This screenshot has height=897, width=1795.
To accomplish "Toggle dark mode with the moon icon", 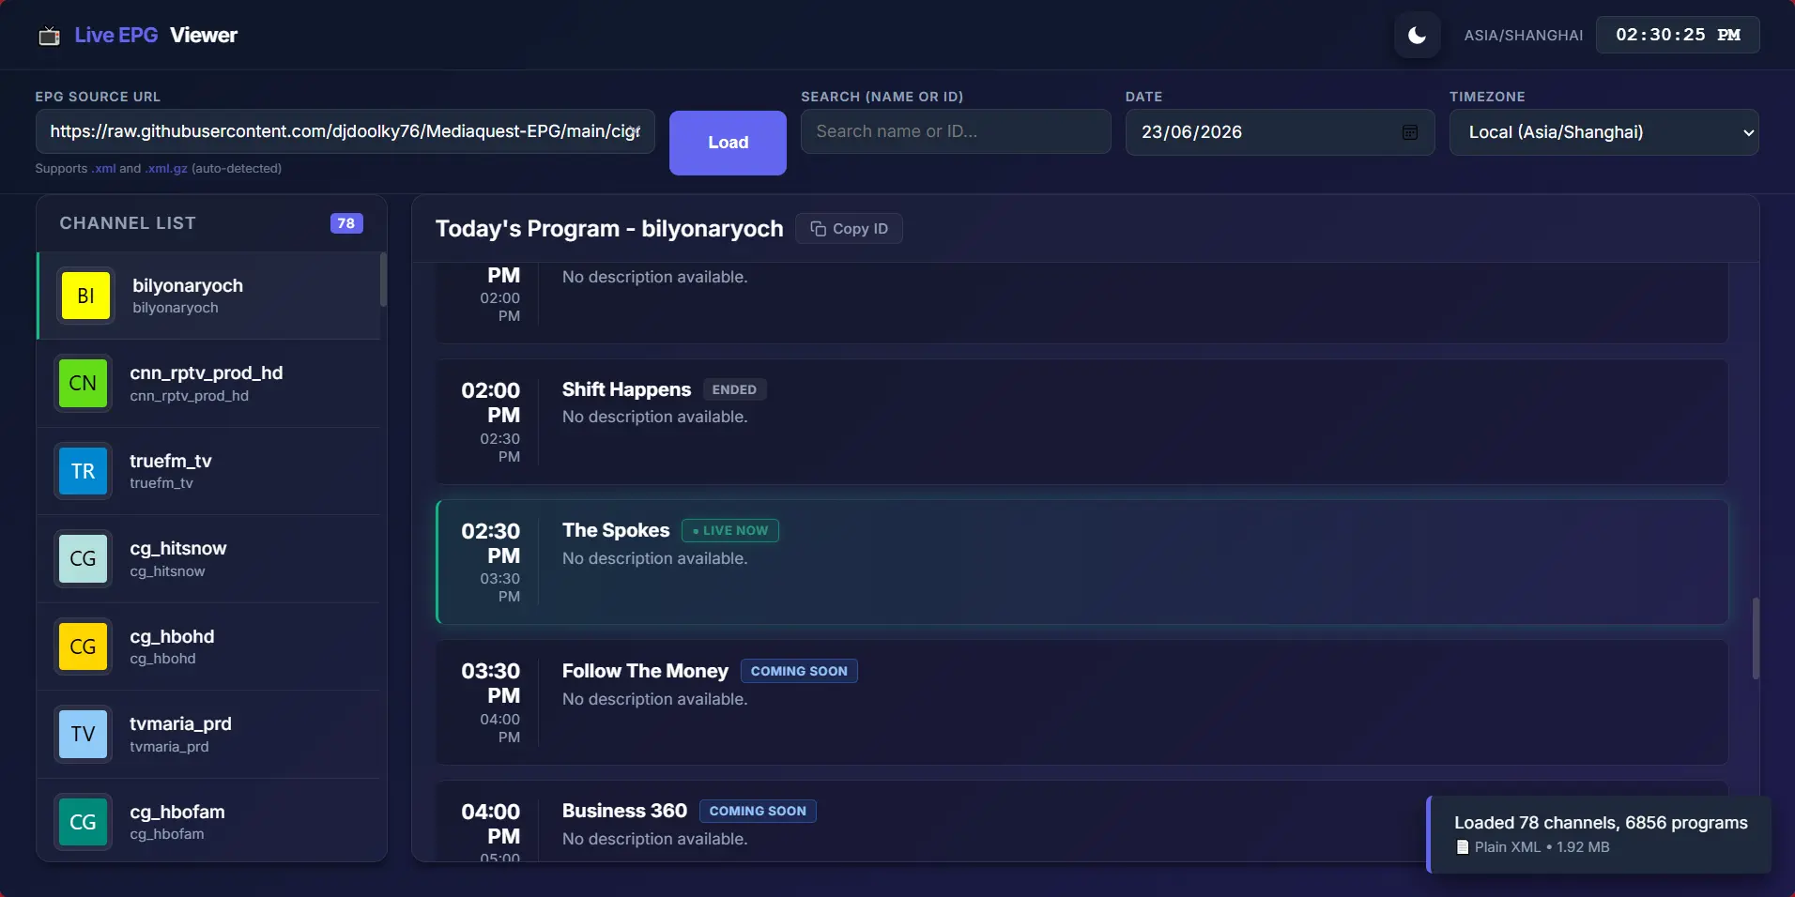I will coord(1417,36).
